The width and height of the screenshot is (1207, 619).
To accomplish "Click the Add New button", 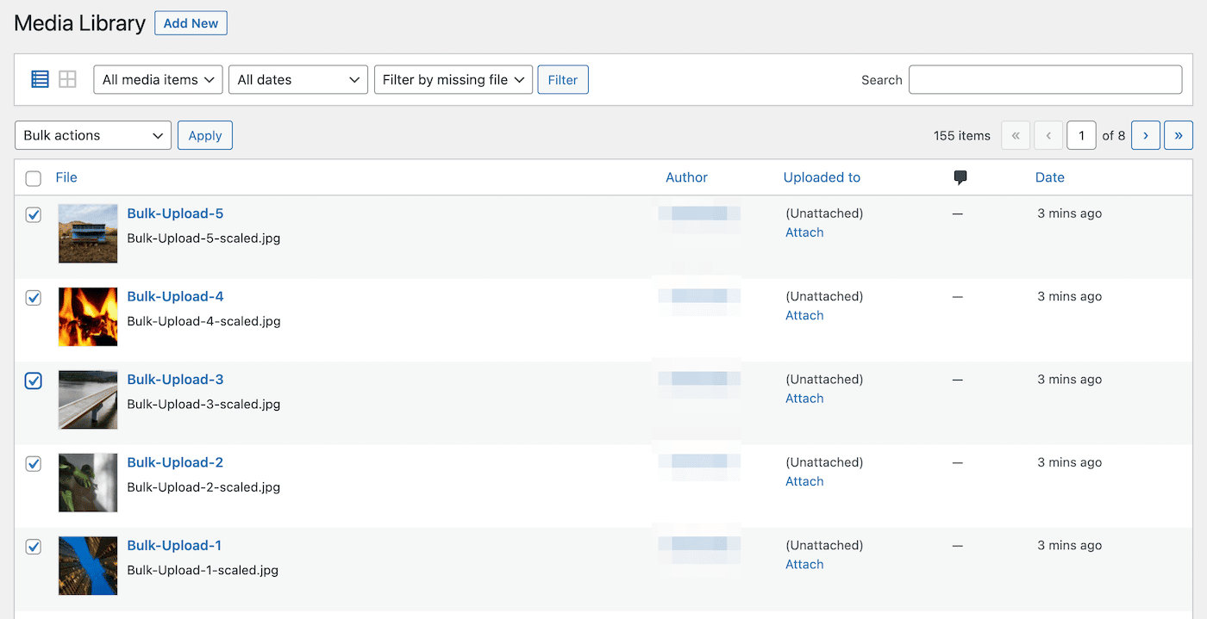I will [191, 22].
